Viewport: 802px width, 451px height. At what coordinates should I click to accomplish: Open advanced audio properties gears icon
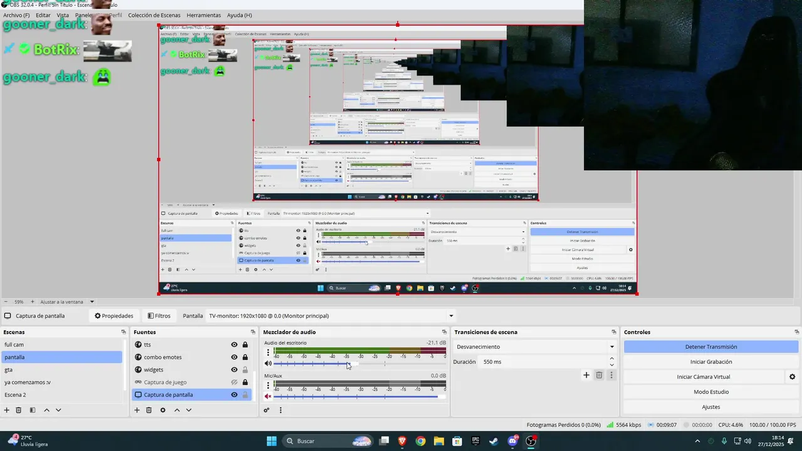[266, 410]
